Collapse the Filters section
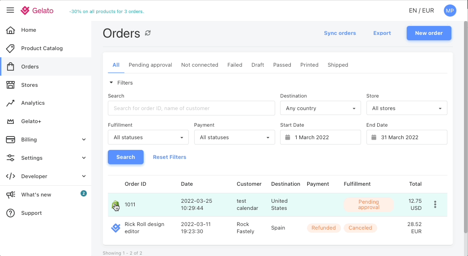This screenshot has height=256, width=468. [x=121, y=83]
